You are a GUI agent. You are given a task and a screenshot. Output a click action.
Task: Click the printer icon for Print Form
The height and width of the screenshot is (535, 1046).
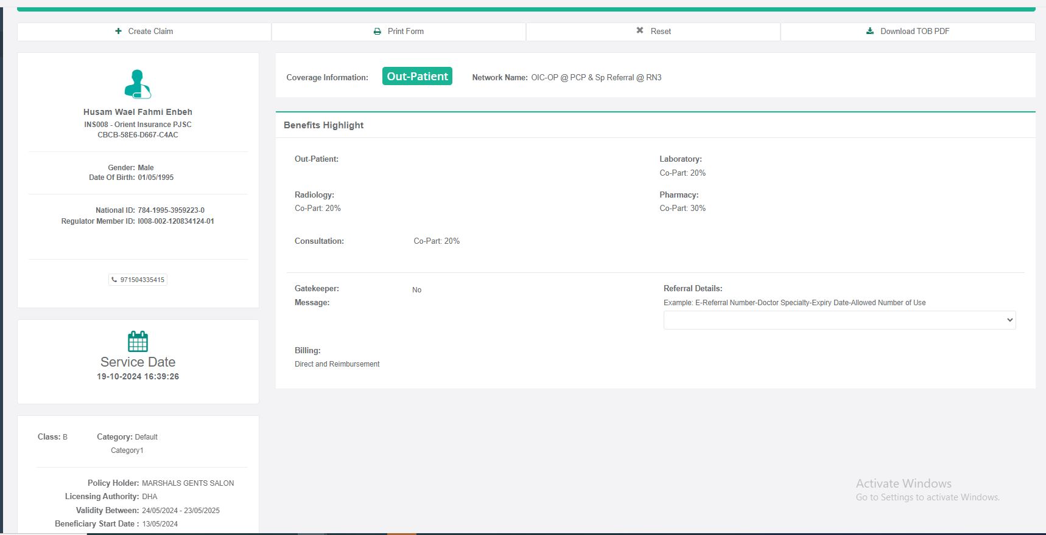377,31
